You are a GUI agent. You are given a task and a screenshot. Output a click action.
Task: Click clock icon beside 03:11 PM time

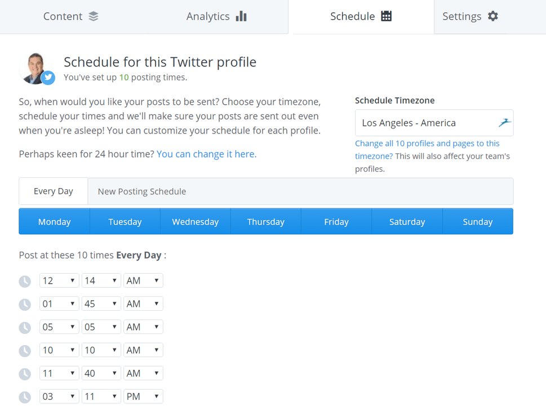[x=25, y=397]
